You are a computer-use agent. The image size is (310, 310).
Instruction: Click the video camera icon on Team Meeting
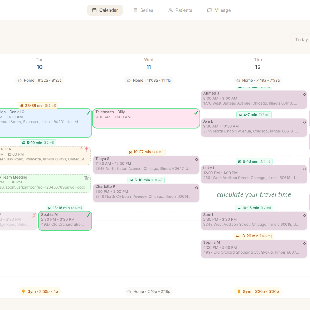pyautogui.click(x=86, y=178)
